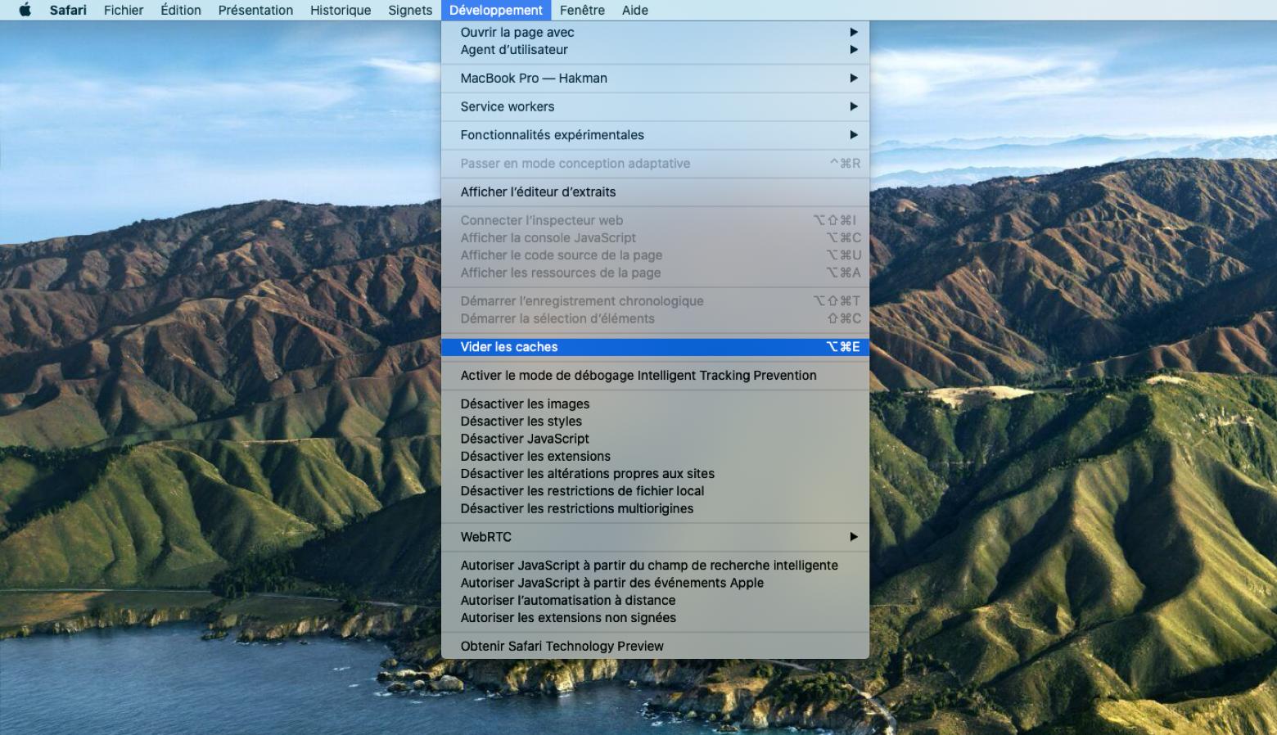
Task: Click Passer en mode conception adaptative
Action: pyautogui.click(x=655, y=164)
